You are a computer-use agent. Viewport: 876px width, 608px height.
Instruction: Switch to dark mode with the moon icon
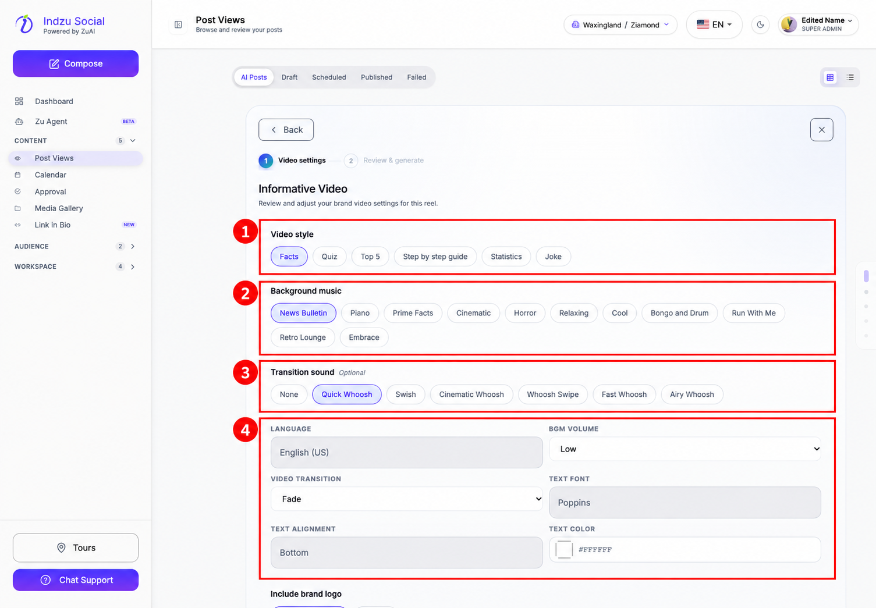click(x=760, y=24)
